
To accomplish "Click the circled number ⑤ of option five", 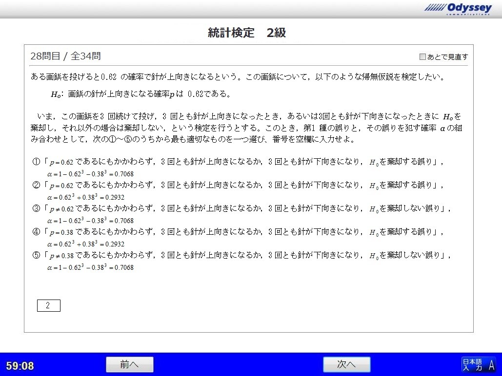I will [36, 255].
